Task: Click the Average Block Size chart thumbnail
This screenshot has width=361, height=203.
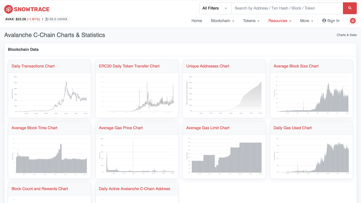Action: 312,95
